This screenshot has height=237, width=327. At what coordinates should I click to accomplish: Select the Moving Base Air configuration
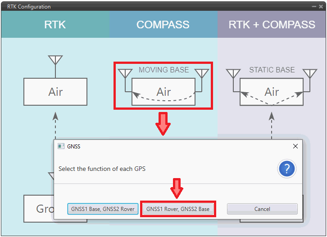(x=163, y=92)
